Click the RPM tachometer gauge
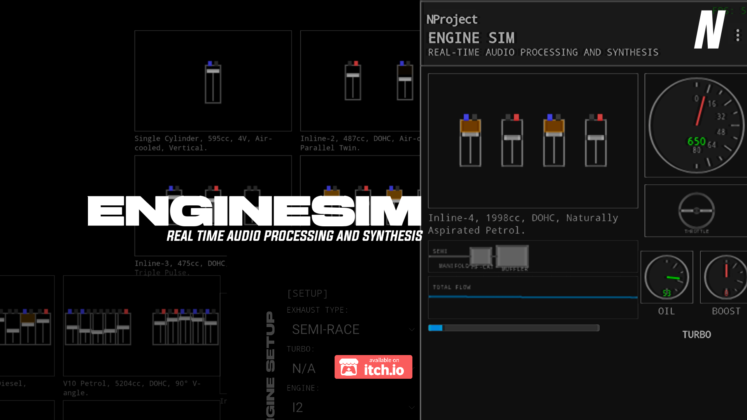This screenshot has width=747, height=420. 696,125
